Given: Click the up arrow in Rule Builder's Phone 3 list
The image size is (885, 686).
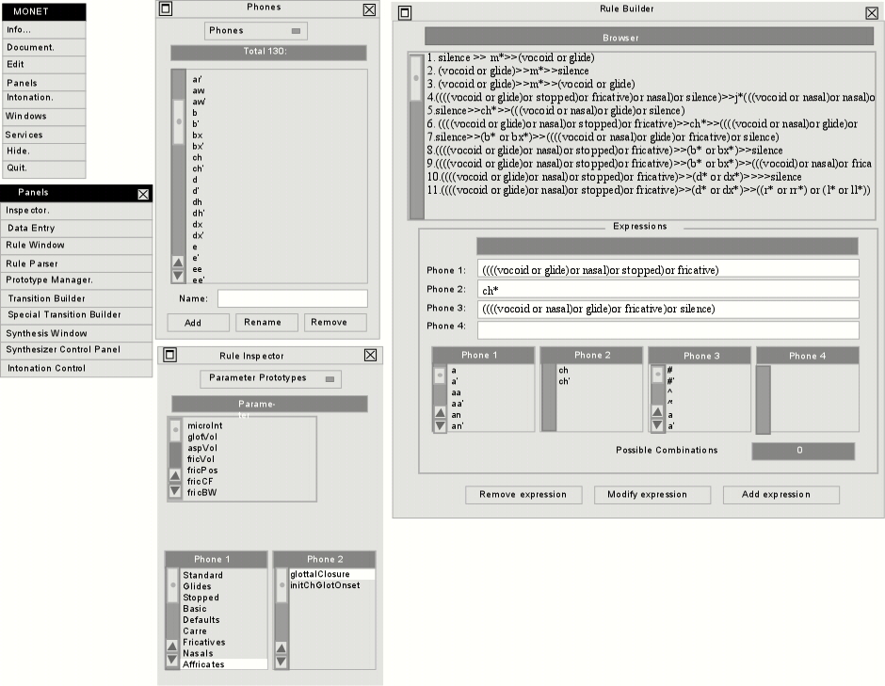Looking at the screenshot, I should 657,411.
